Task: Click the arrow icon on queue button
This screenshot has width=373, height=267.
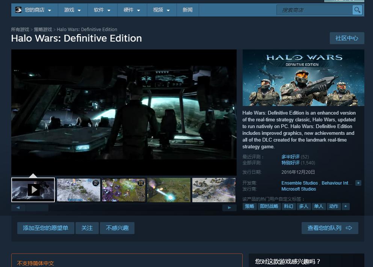Action: click(349, 228)
